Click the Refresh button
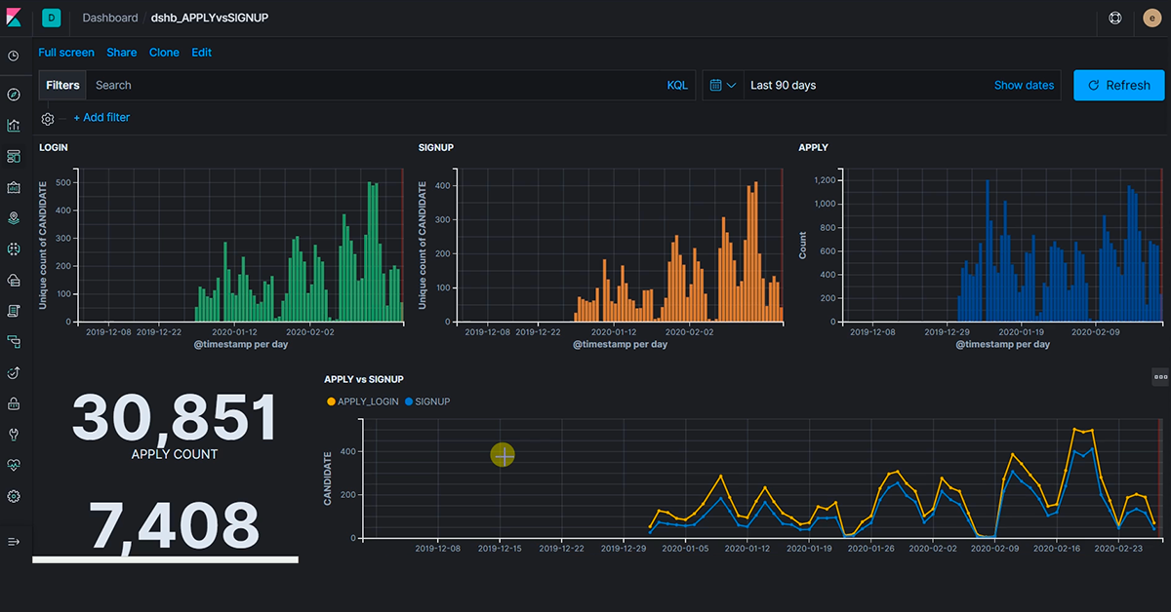Image resolution: width=1171 pixels, height=612 pixels. [1118, 86]
